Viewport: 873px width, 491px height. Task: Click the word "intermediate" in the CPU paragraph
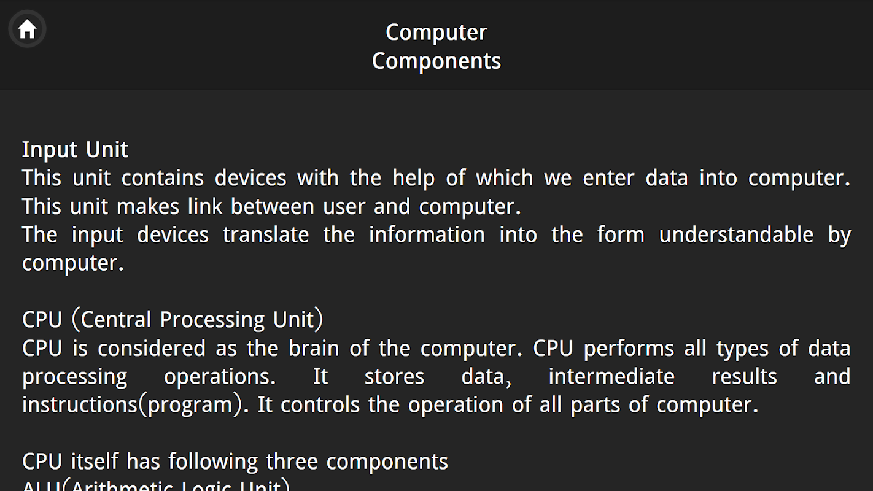coord(611,376)
